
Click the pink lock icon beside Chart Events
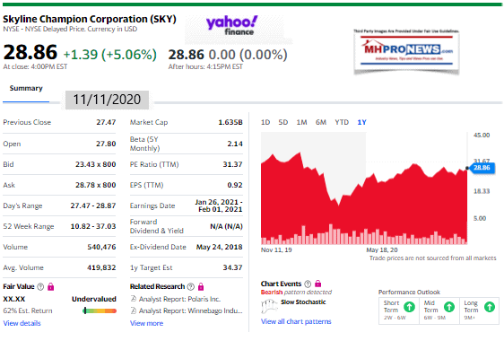coord(317,284)
